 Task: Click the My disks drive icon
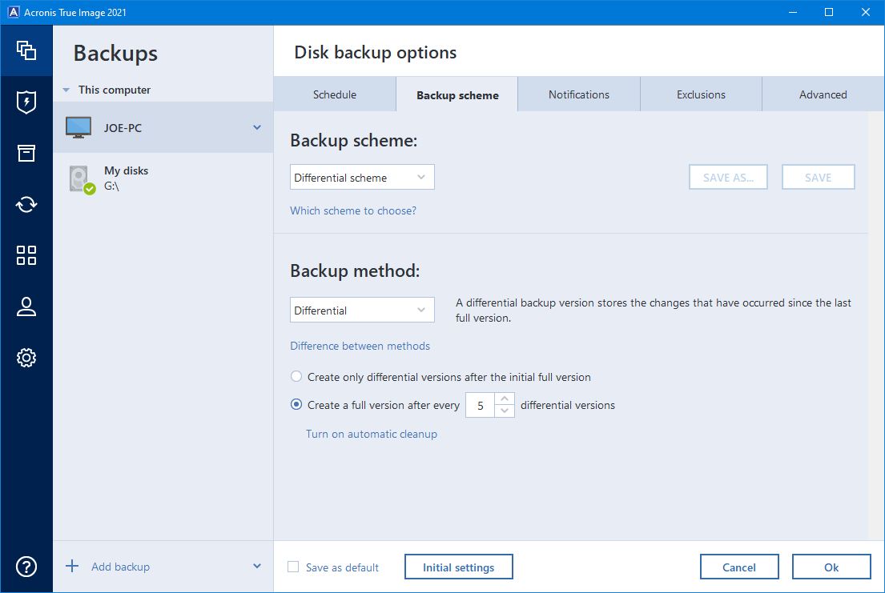(x=82, y=179)
